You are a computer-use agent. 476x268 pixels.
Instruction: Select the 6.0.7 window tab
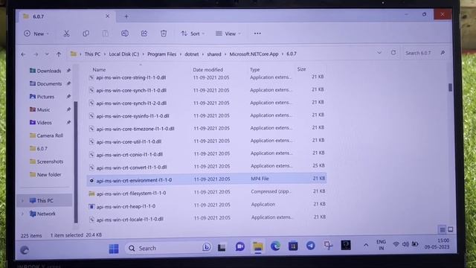(x=66, y=16)
